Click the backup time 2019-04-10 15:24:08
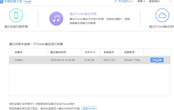The height and width of the screenshot is (110, 174). pos(63,60)
